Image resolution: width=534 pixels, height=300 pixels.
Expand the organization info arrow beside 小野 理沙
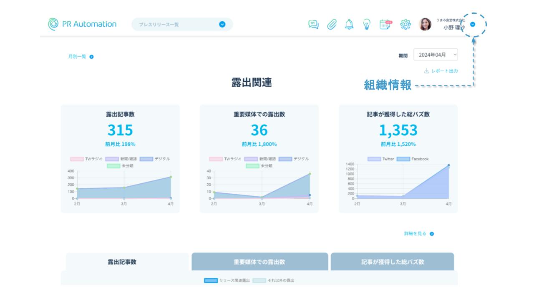pyautogui.click(x=472, y=25)
